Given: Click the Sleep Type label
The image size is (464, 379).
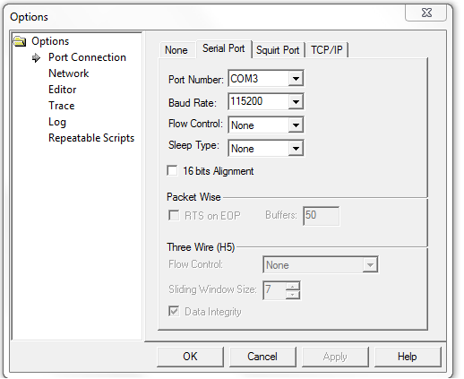Looking at the screenshot, I should pos(193,145).
